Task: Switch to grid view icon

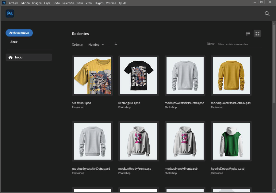Action: (257, 34)
